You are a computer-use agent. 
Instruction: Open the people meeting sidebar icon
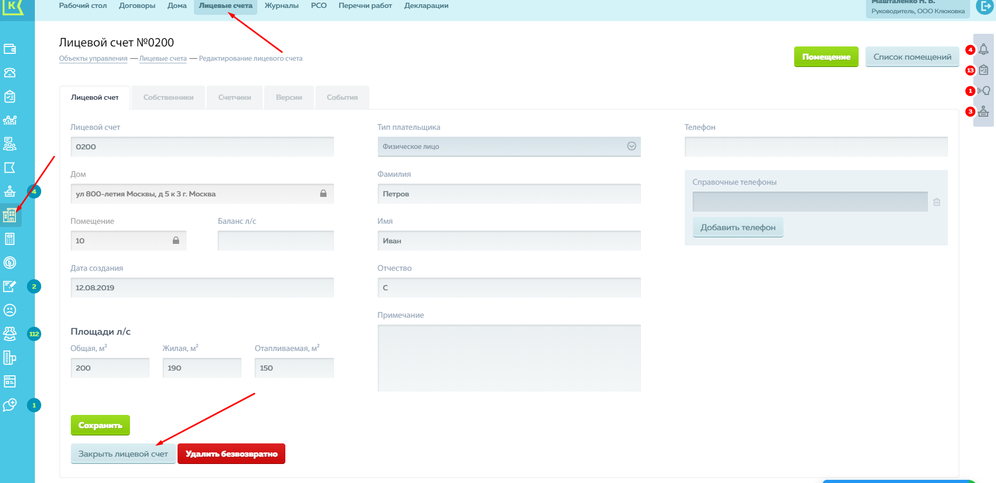pos(10,334)
